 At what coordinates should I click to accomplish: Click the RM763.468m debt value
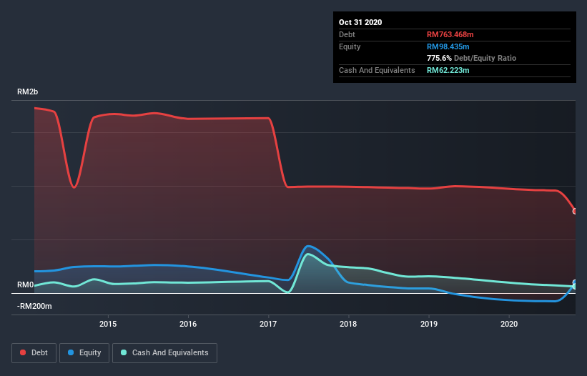click(450, 34)
